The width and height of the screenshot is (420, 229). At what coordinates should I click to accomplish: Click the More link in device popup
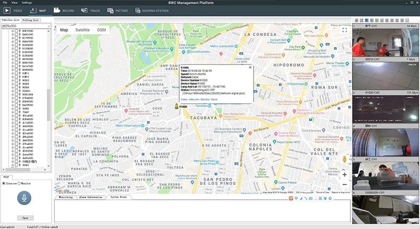214,100
